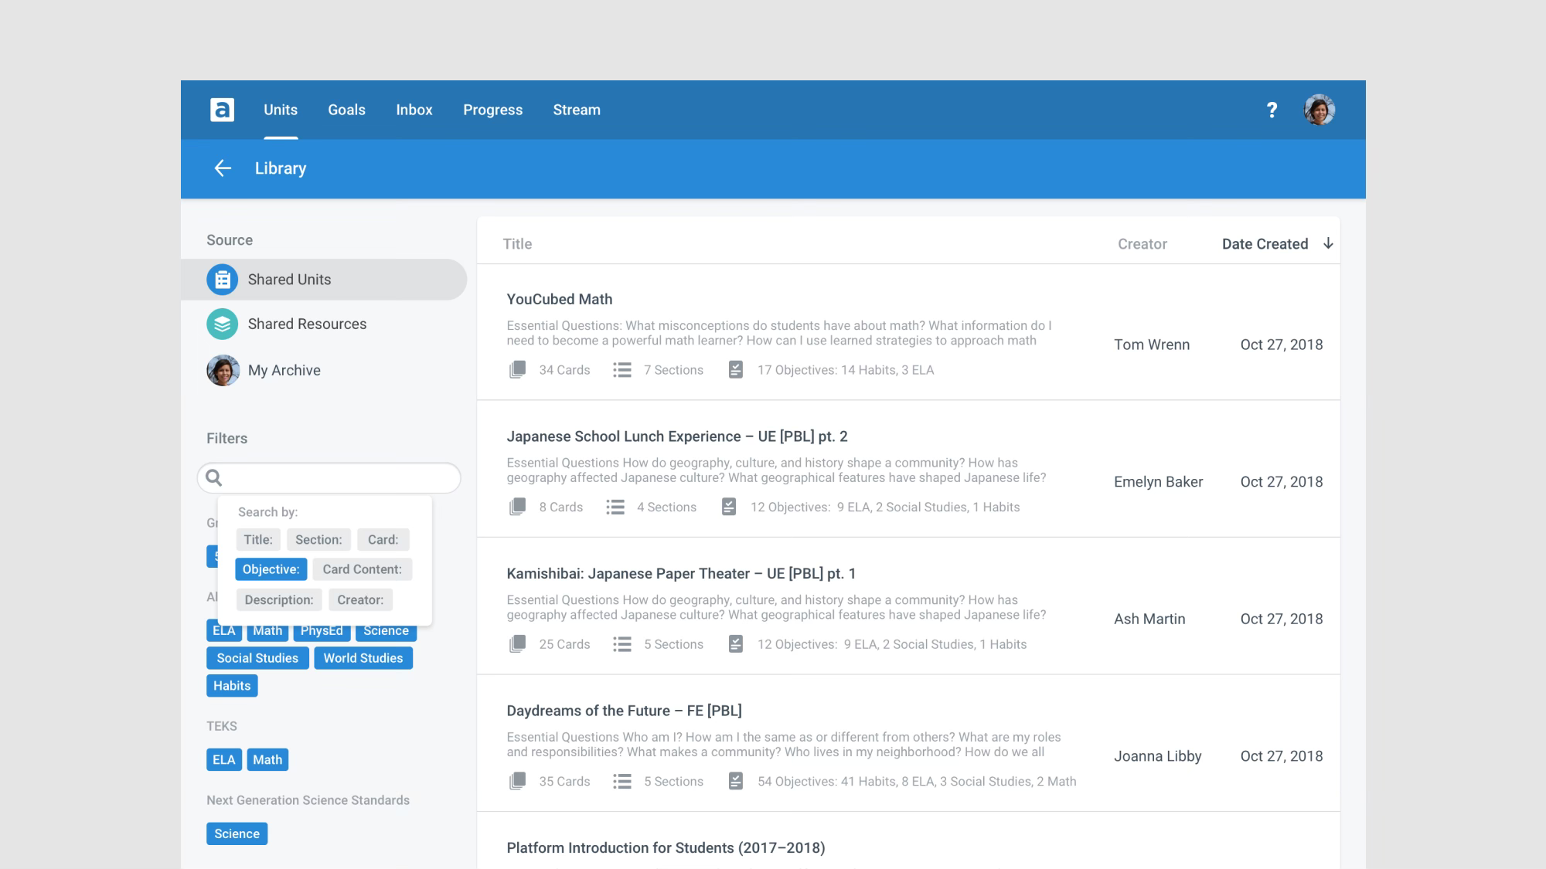
Task: Toggle the Objective: search-by chip
Action: 271,569
